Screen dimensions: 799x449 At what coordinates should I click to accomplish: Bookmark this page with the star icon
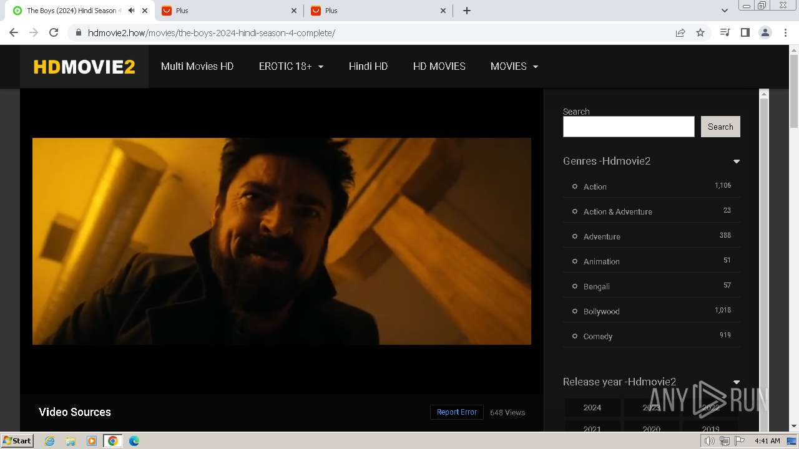pyautogui.click(x=700, y=32)
